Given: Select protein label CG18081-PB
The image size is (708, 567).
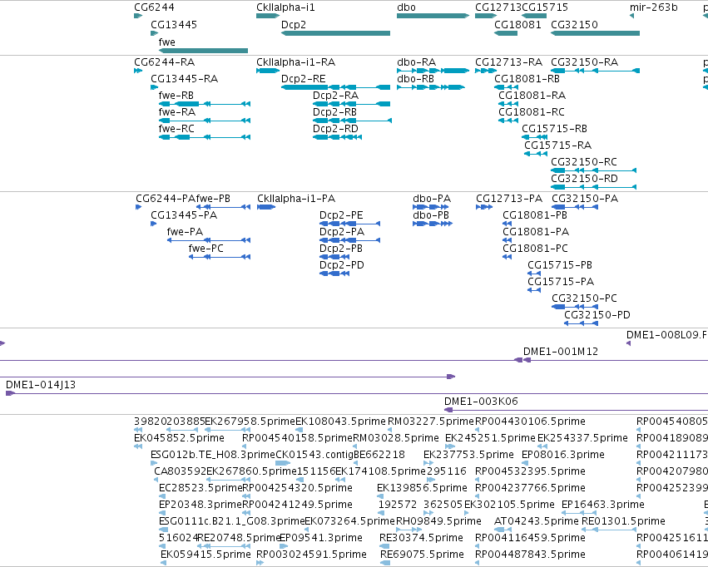Looking at the screenshot, I should pos(535,215).
